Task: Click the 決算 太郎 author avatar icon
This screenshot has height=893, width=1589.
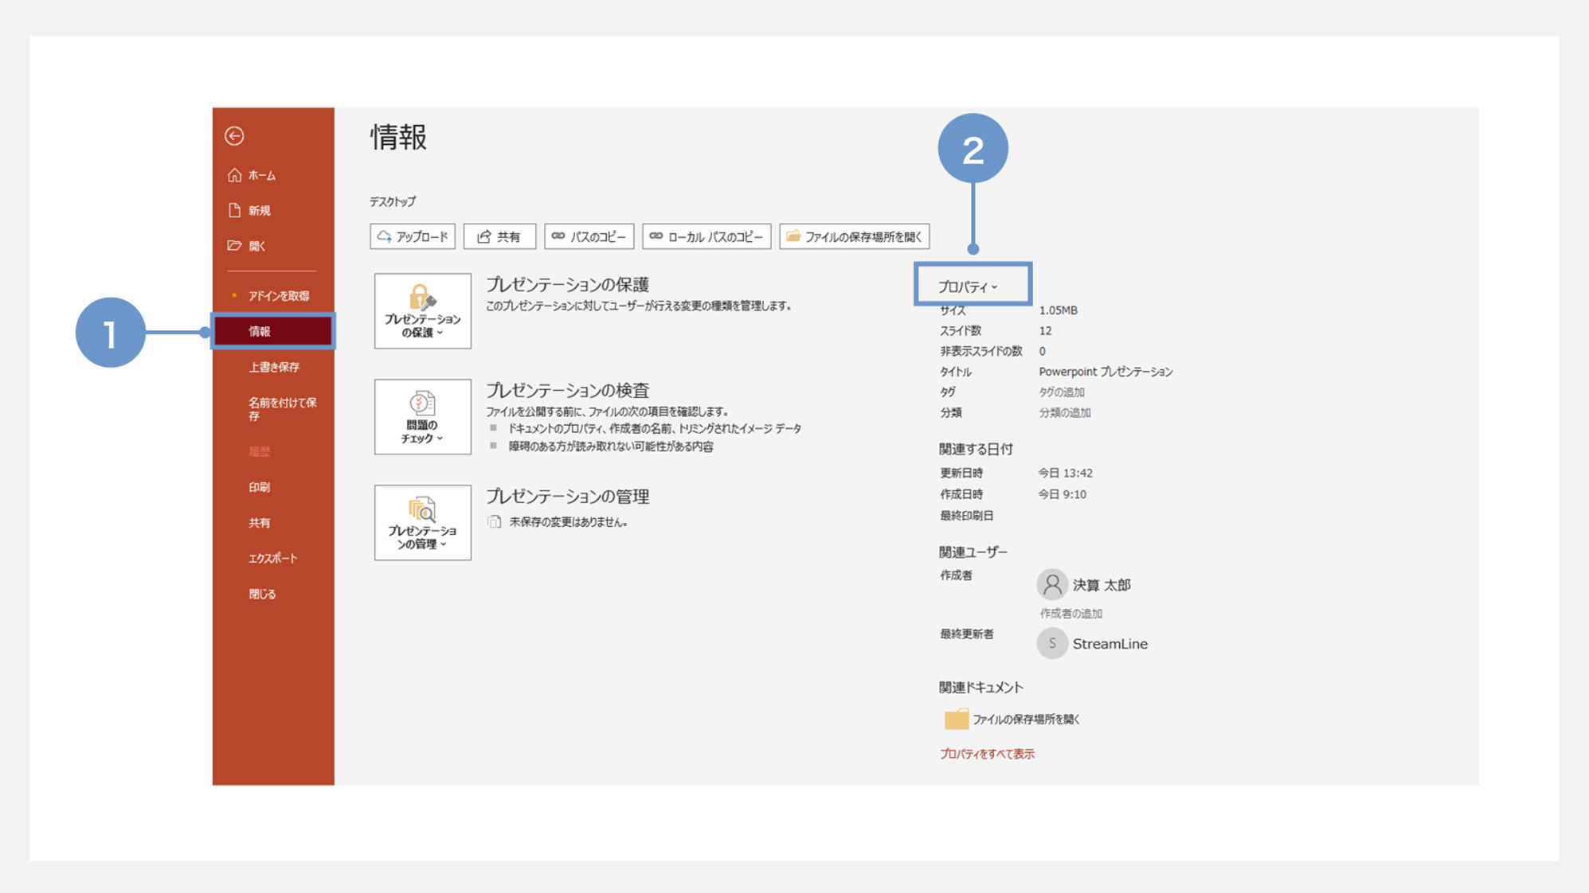Action: tap(1052, 585)
